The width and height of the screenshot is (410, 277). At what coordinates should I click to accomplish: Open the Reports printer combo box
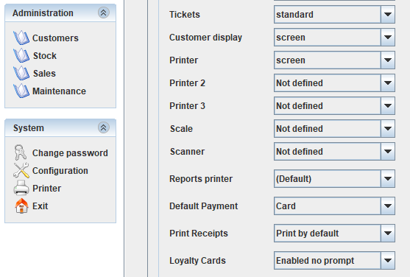[334, 179]
